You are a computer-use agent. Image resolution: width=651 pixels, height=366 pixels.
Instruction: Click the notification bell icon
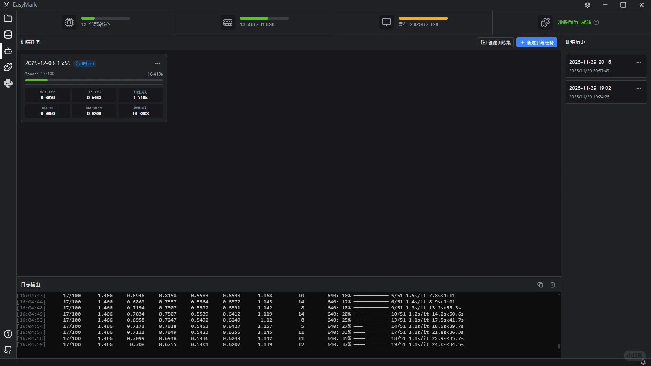643,362
